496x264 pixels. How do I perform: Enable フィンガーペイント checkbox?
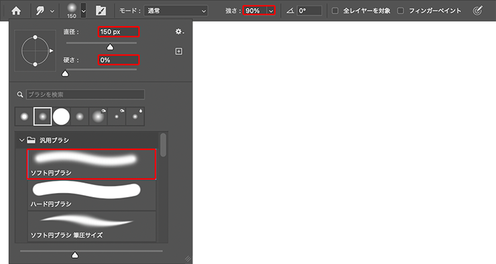400,11
